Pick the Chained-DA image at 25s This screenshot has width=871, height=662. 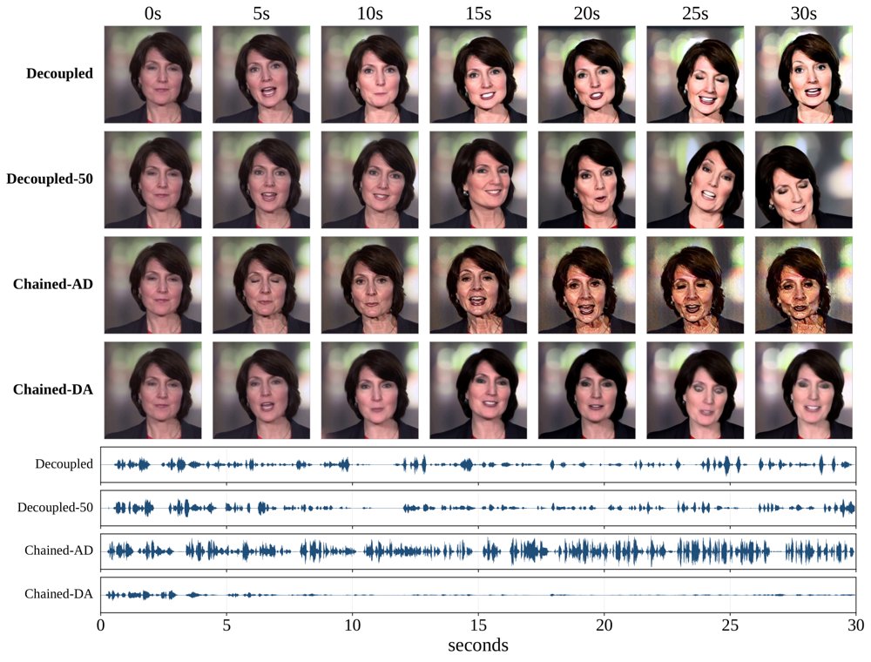click(x=695, y=390)
